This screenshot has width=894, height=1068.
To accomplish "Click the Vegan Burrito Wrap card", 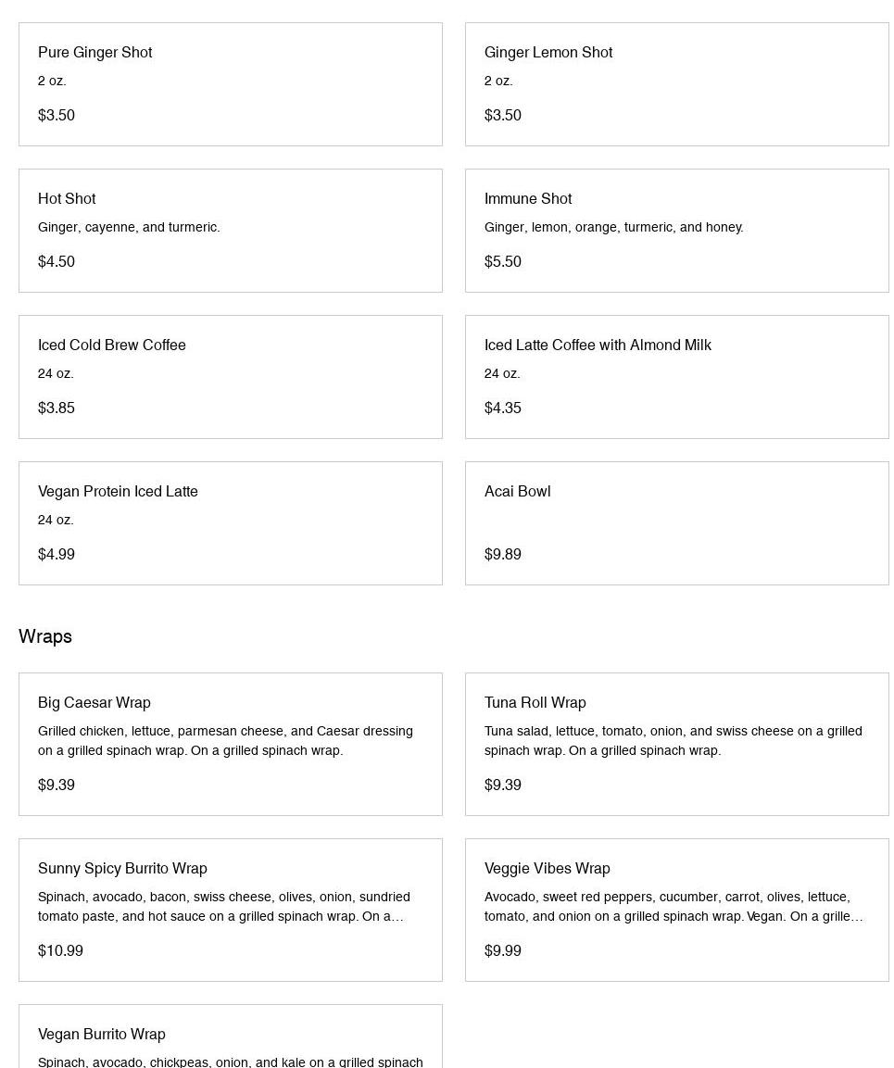I will click(x=230, y=1037).
